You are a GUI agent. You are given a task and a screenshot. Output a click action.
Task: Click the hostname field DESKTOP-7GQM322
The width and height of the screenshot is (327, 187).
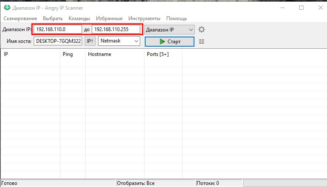[58, 41]
